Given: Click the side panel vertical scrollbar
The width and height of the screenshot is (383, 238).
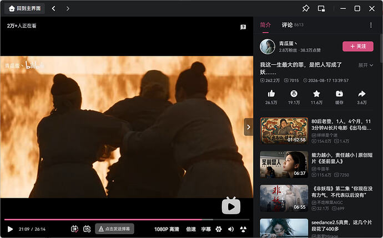Looking at the screenshot, I should point(381,49).
